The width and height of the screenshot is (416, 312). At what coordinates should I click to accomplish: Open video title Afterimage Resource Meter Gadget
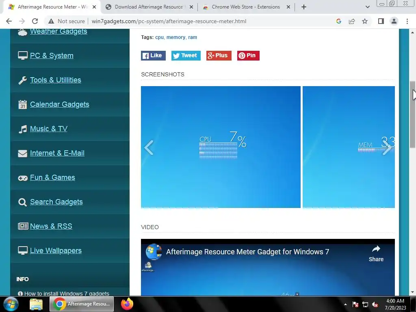(247, 252)
